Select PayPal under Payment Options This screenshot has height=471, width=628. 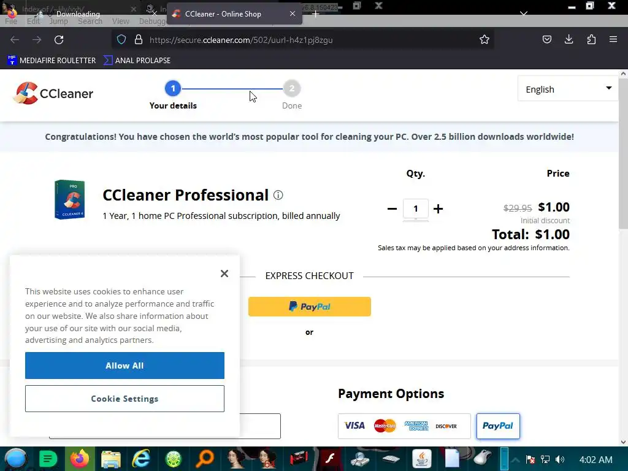[498, 426]
